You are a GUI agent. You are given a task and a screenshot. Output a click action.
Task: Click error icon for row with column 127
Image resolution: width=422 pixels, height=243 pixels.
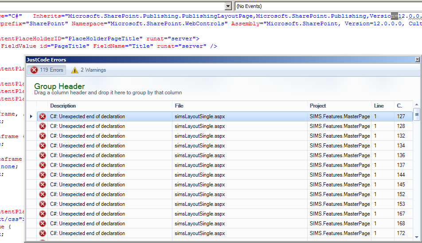pyautogui.click(x=43, y=116)
